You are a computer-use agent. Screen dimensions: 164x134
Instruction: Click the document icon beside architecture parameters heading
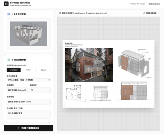coord(9,60)
